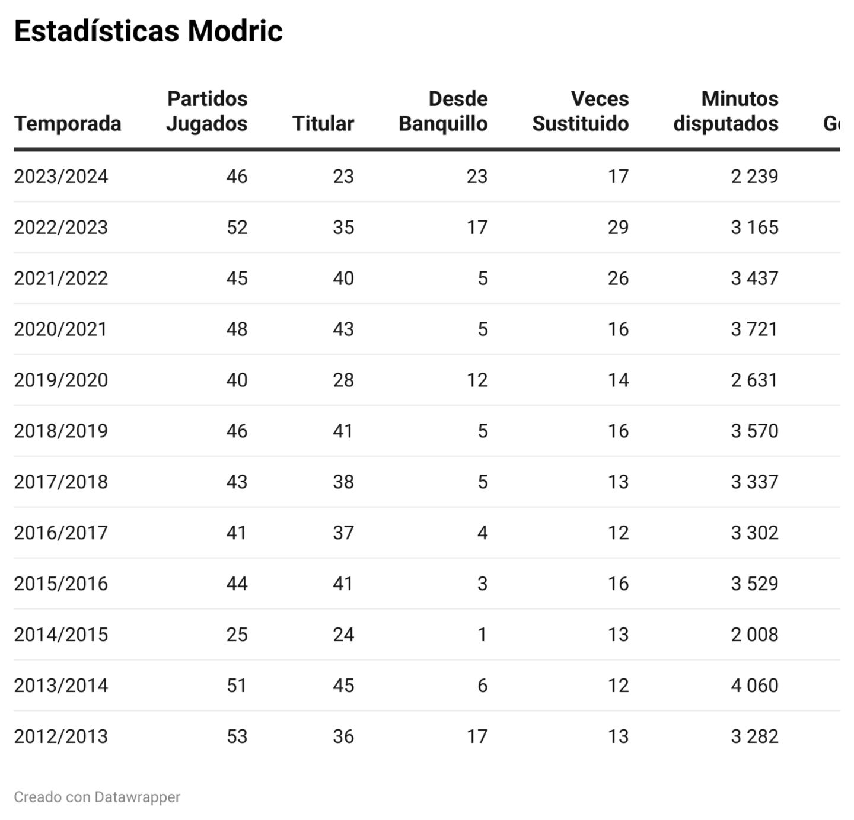This screenshot has height=820, width=854.
Task: Click the 'Partidos Jugados' column header
Action: coord(206,111)
